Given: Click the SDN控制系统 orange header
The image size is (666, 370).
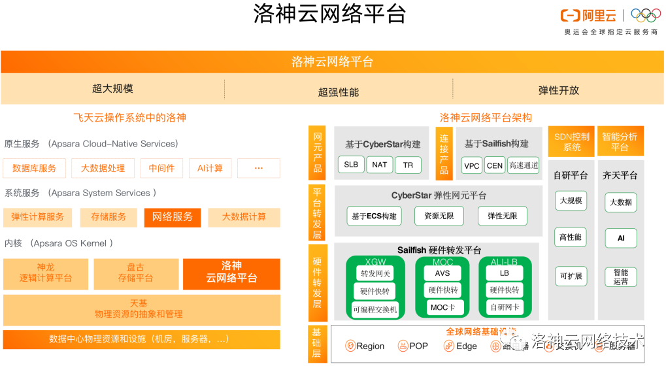Looking at the screenshot, I should pyautogui.click(x=572, y=142).
